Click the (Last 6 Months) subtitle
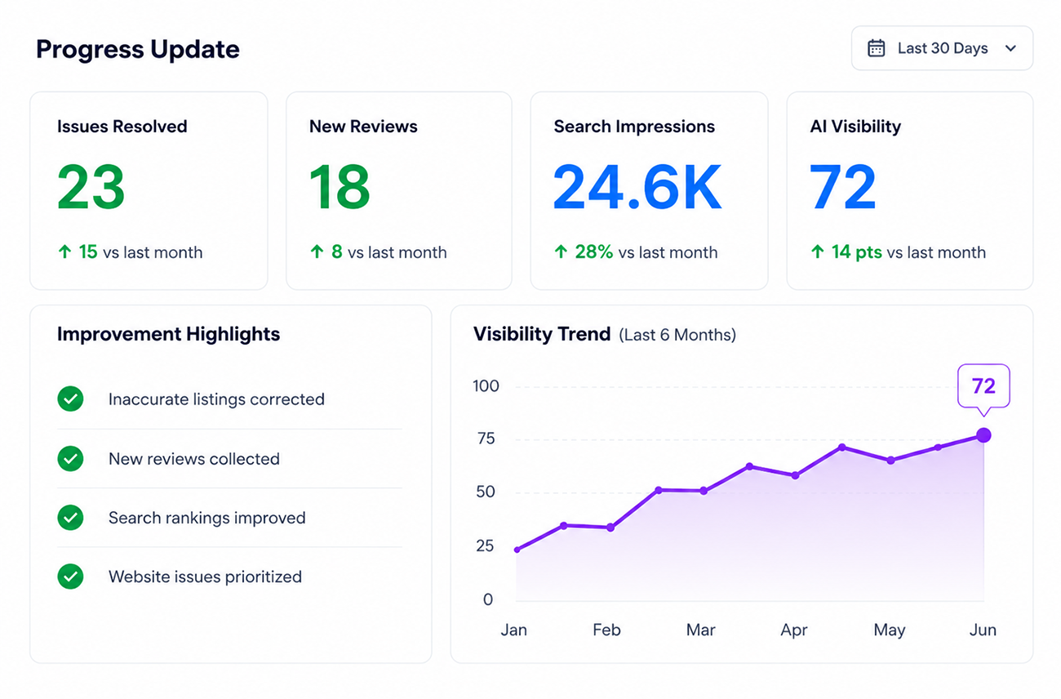 (677, 335)
